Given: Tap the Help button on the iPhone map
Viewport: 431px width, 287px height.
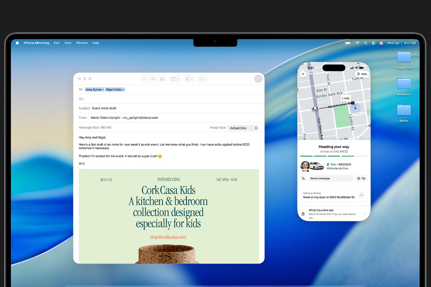Looking at the screenshot, I should point(362,74).
